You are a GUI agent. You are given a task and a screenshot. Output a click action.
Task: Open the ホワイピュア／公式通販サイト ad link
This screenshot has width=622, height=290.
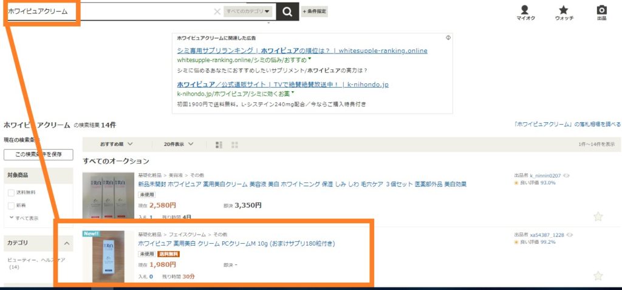pyautogui.click(x=283, y=85)
